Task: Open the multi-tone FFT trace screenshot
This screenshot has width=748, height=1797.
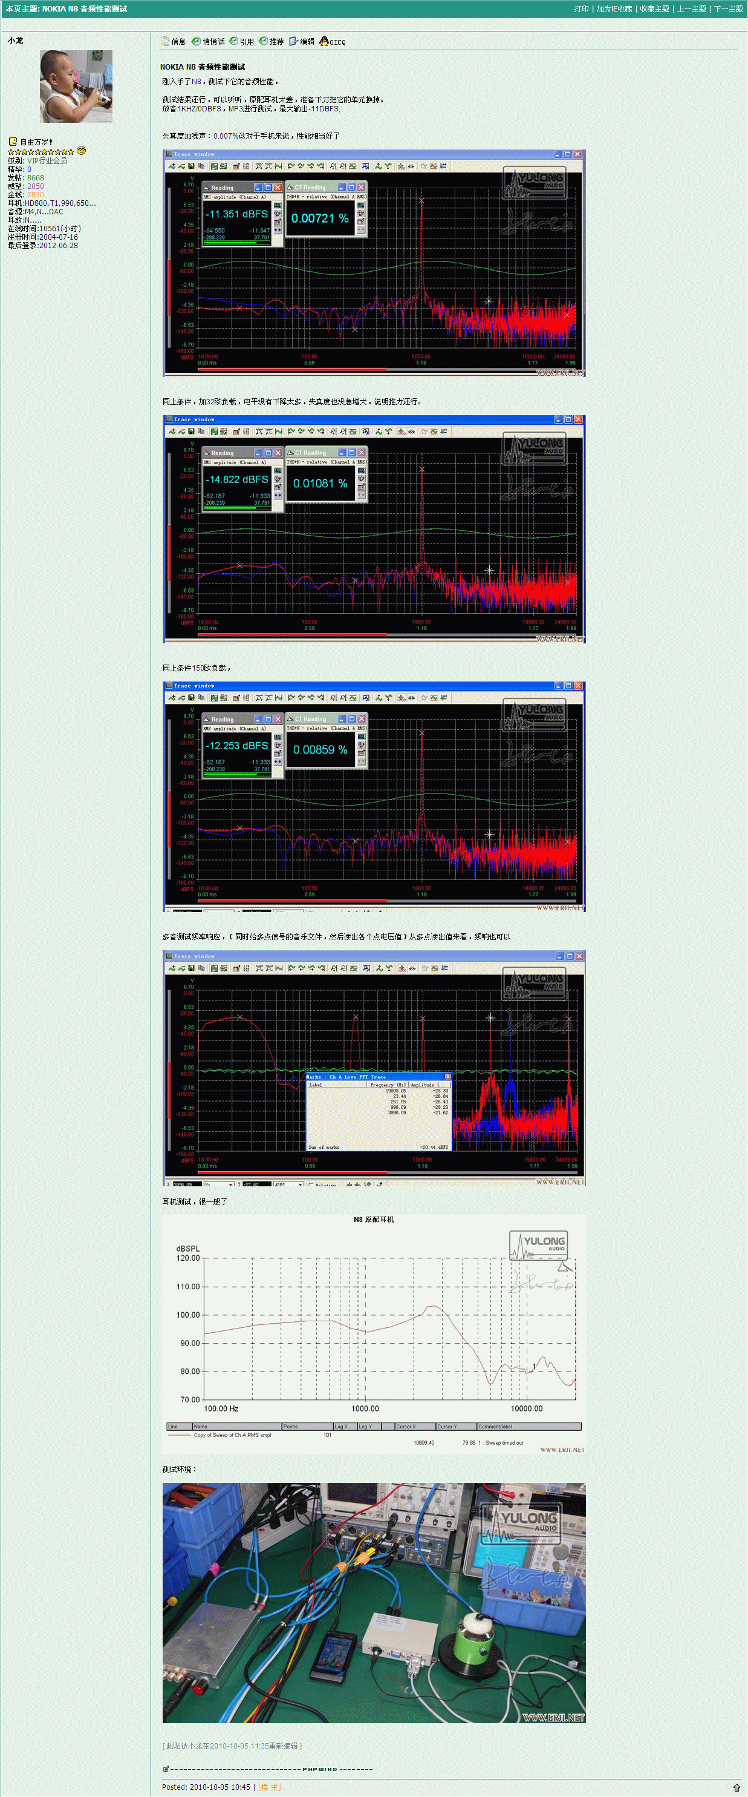Action: [x=374, y=1068]
